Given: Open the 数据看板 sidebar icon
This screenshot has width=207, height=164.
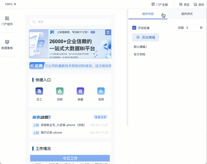Looking at the screenshot, I should coord(7,42).
